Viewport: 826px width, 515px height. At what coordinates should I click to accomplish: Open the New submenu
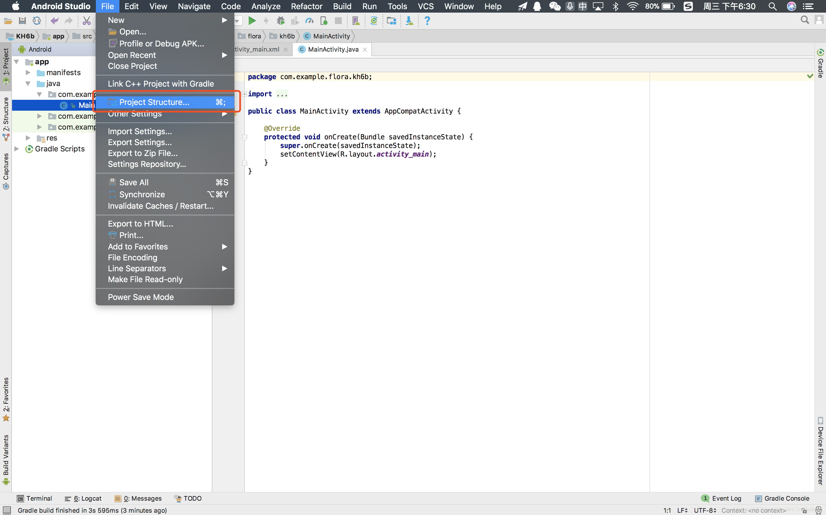[165, 20]
